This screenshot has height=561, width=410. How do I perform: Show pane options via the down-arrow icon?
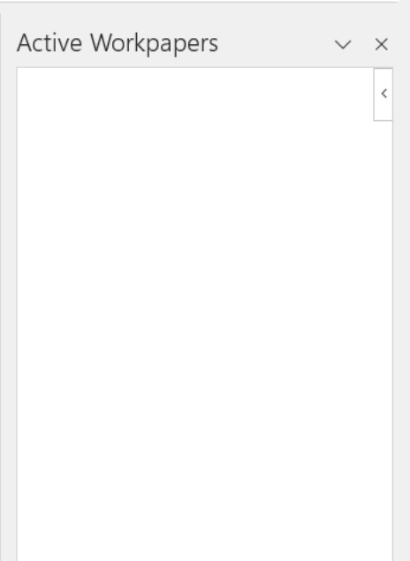(343, 45)
